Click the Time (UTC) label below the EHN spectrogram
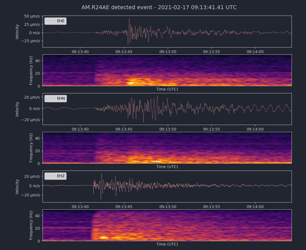Viewport: 306px width, 250px height. tap(167, 167)
